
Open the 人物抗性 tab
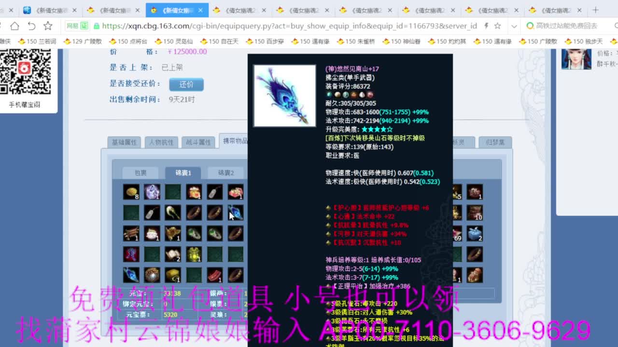point(161,142)
